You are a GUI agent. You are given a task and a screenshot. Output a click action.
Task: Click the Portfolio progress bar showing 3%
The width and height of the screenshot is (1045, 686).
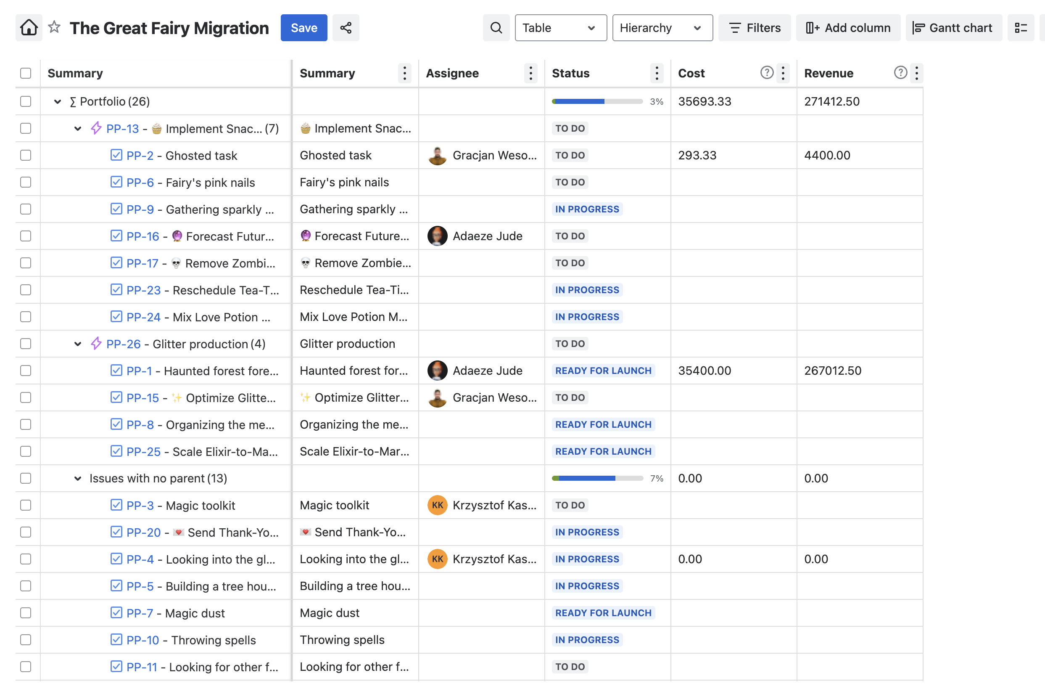(597, 101)
